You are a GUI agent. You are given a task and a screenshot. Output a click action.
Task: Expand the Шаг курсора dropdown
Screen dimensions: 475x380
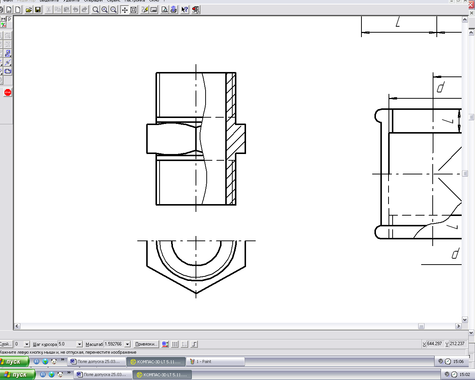click(79, 344)
